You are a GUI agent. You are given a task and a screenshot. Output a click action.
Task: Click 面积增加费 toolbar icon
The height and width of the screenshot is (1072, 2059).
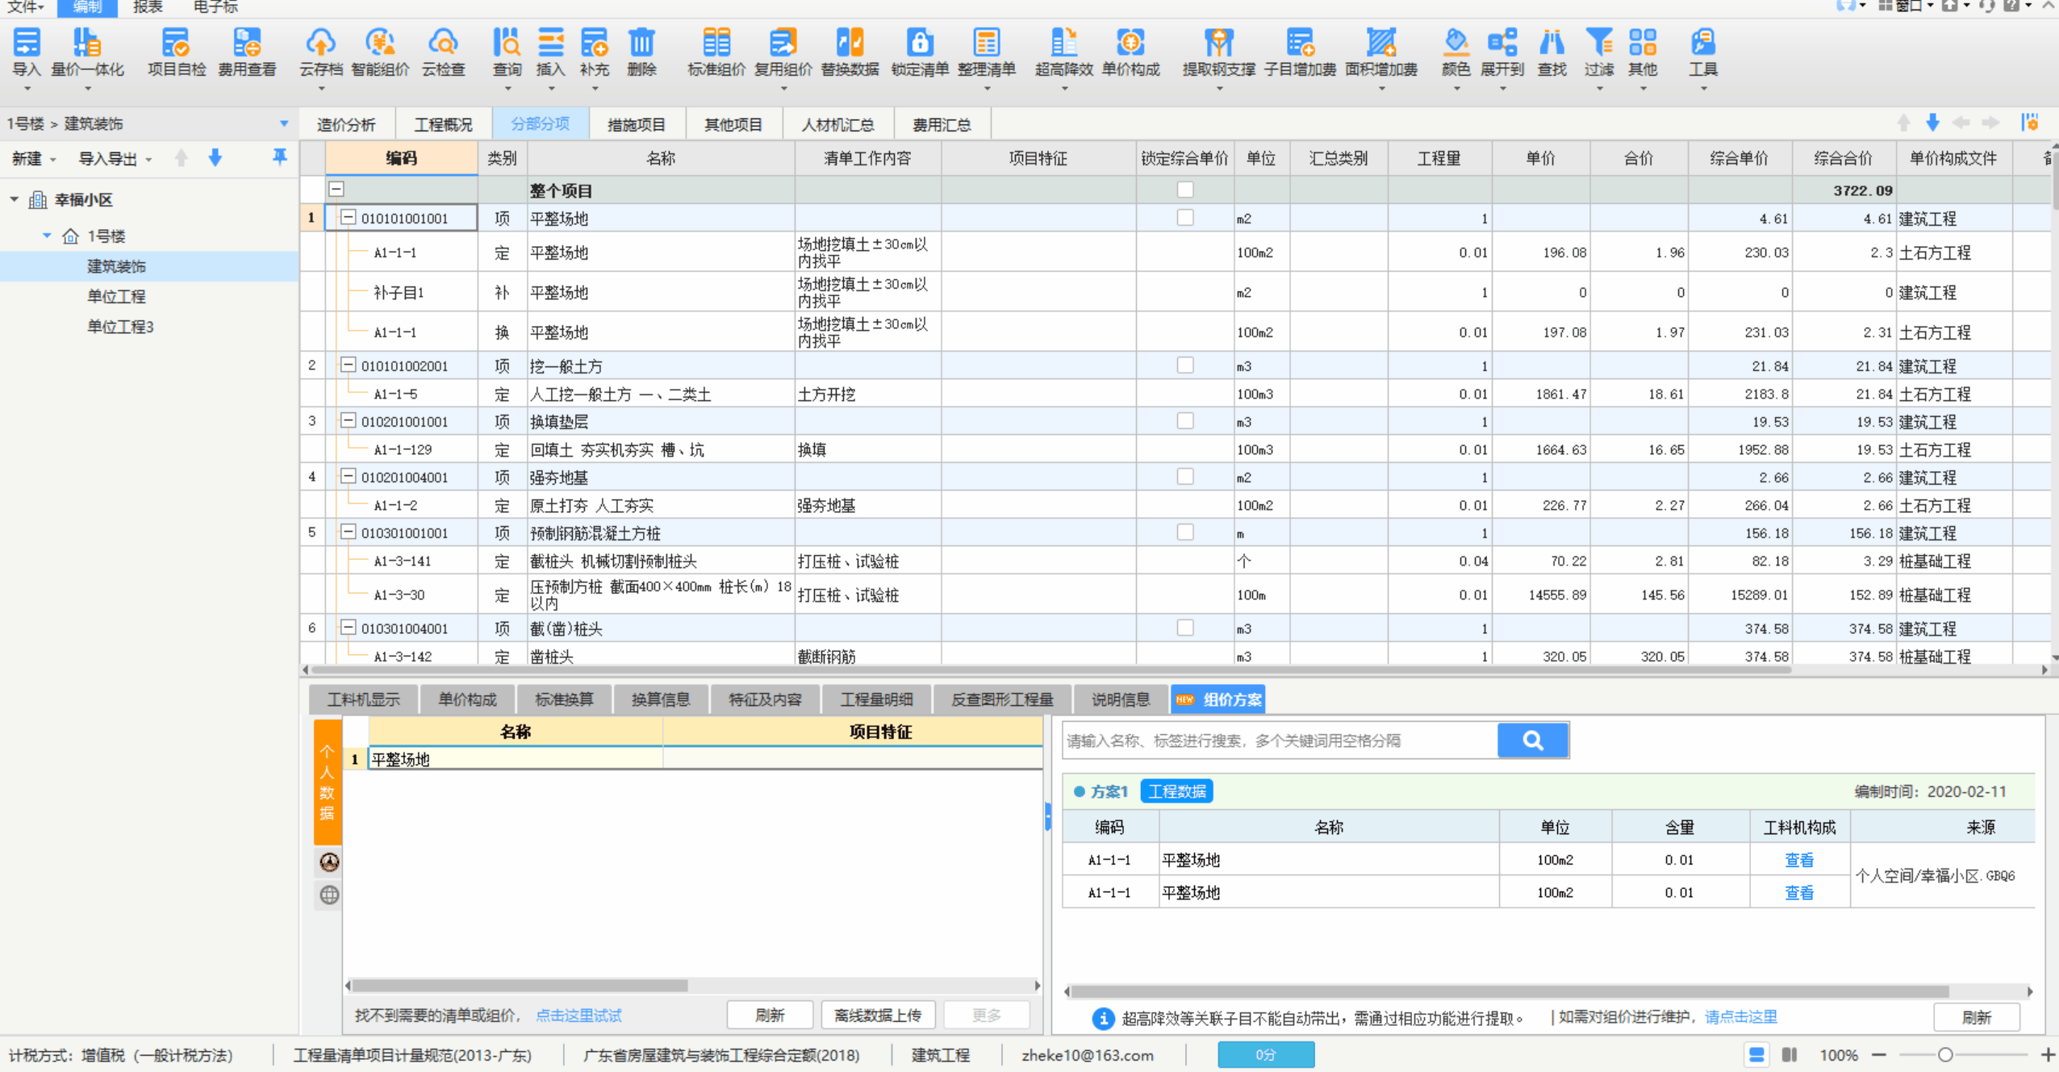tap(1381, 52)
